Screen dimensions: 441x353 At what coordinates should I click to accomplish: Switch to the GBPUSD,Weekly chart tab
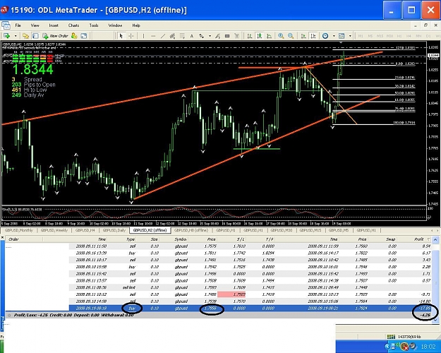[54, 230]
